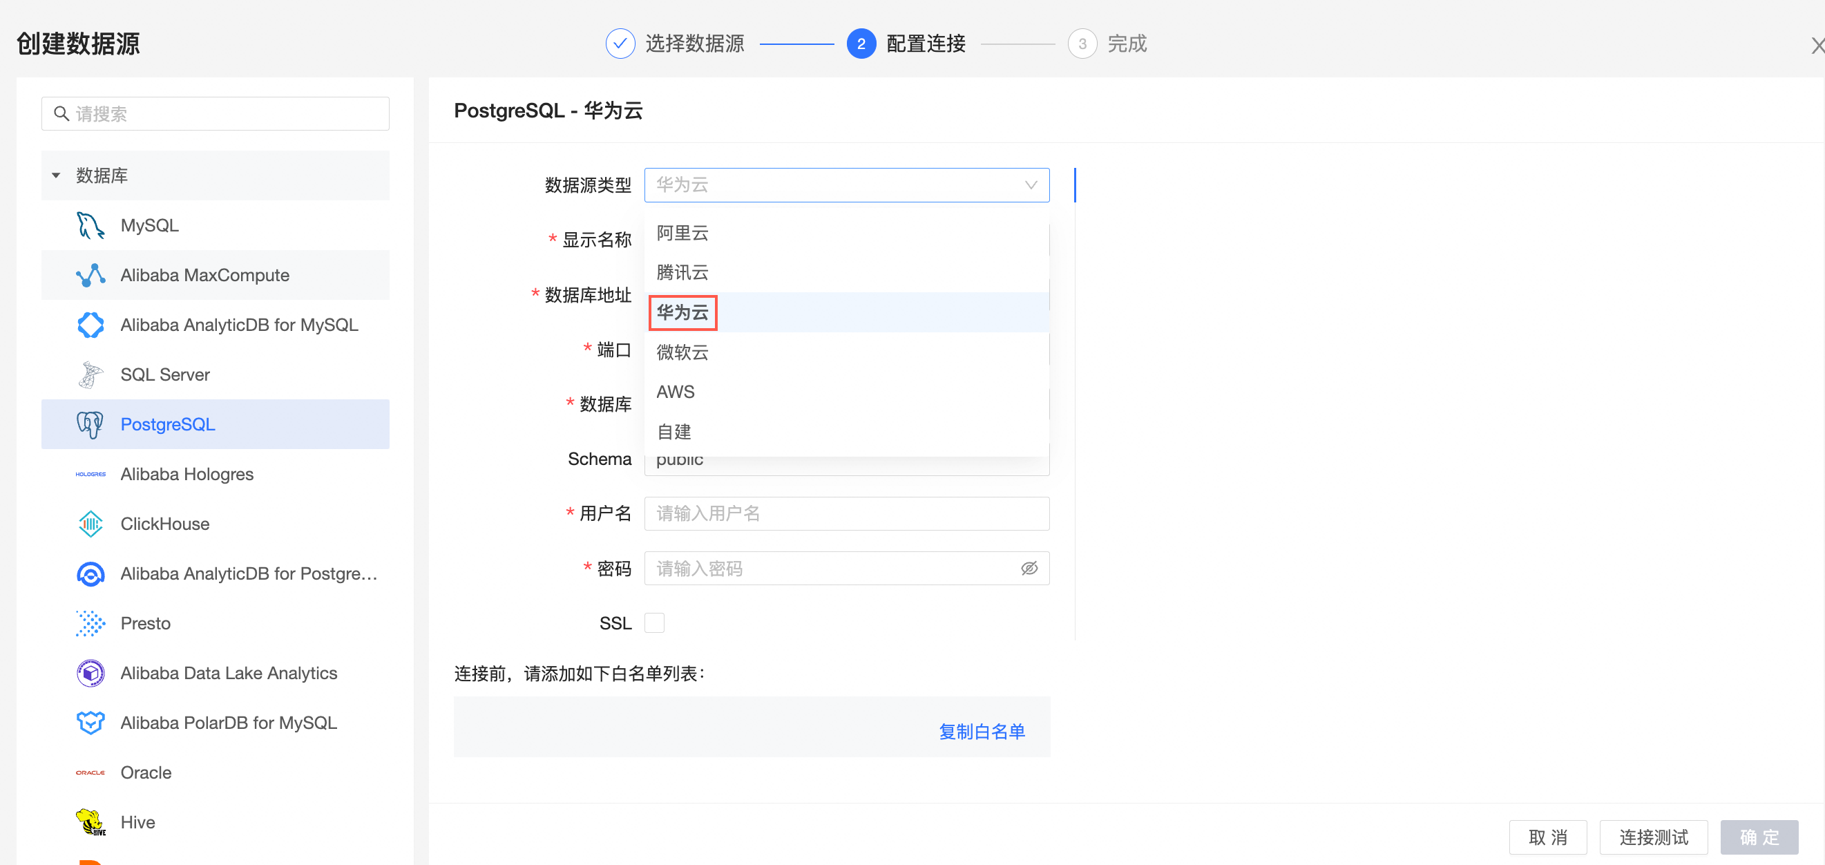Select ClickHouse data source

coord(216,524)
